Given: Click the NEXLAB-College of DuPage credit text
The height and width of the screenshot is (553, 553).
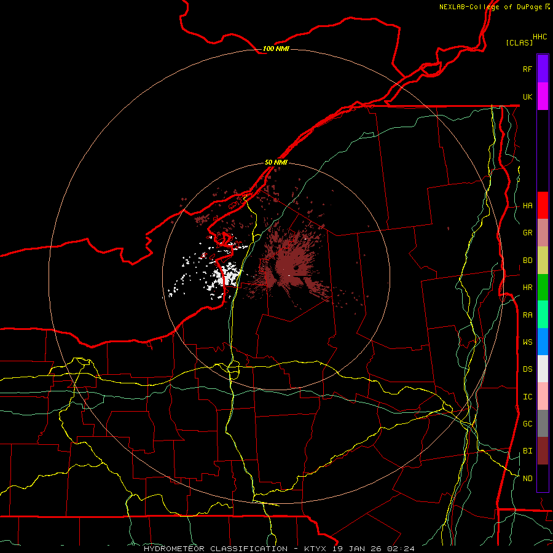Looking at the screenshot, I should (x=494, y=7).
